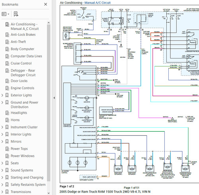The image size is (199, 195).
Task: Click the bookmarks scrollbar down arrow
Action: pos(49,193)
